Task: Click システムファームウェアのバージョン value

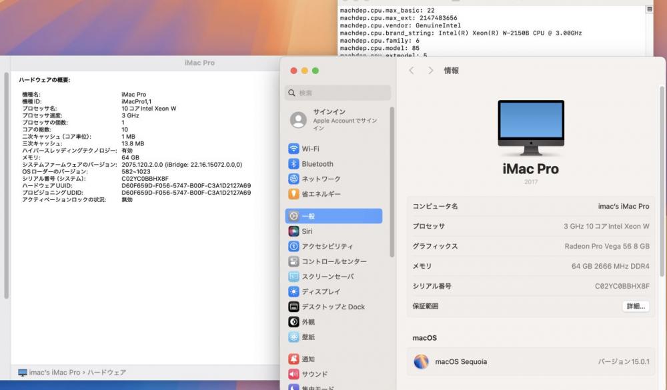Action: [181, 165]
